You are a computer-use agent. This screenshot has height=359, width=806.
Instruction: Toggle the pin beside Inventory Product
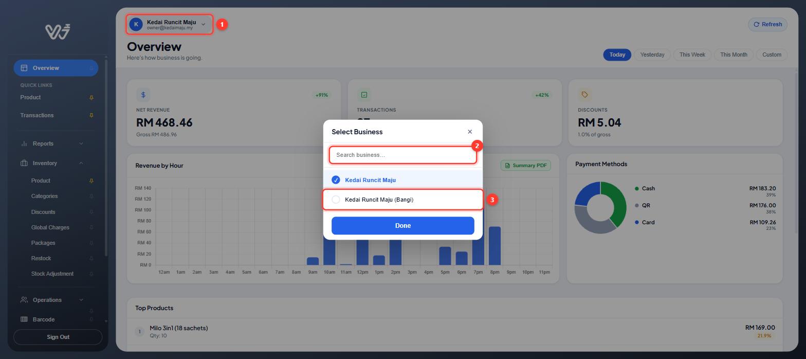(91, 181)
